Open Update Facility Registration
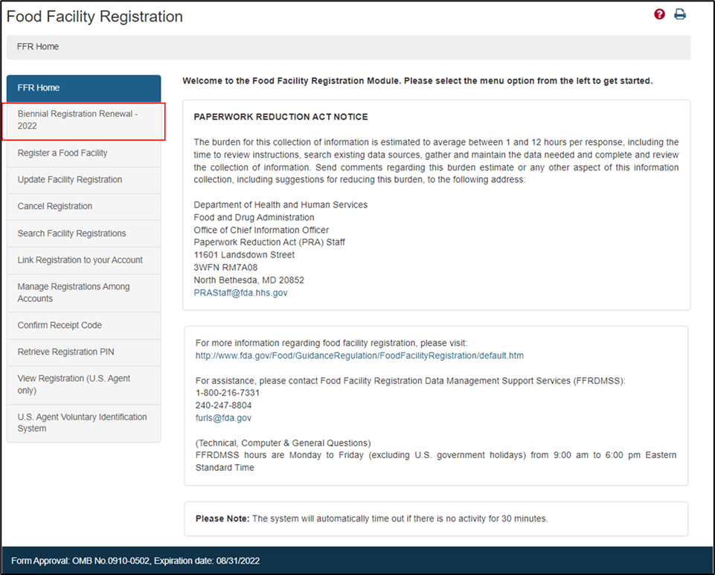This screenshot has width=715, height=575. (84, 180)
